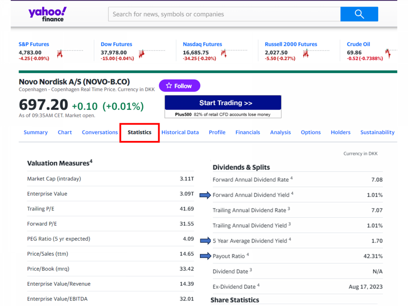Image resolution: width=408 pixels, height=306 pixels.
Task: Open the Crude Oil link
Action: point(358,44)
